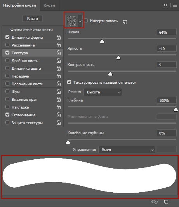
Task: Open Текстура settings row
Action: click(x=33, y=53)
